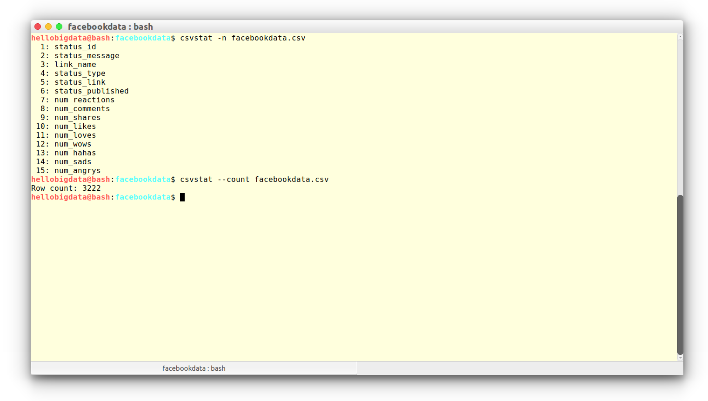Click the 'csvstat -n facebookdata.csv' command text

pyautogui.click(x=243, y=38)
